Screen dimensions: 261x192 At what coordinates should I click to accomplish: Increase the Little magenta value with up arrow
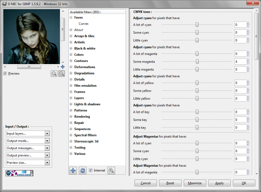point(248,68)
